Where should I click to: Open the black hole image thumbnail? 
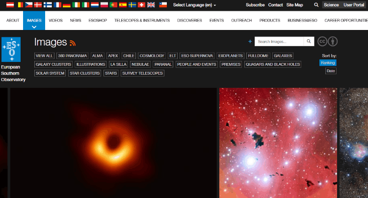click(113, 143)
